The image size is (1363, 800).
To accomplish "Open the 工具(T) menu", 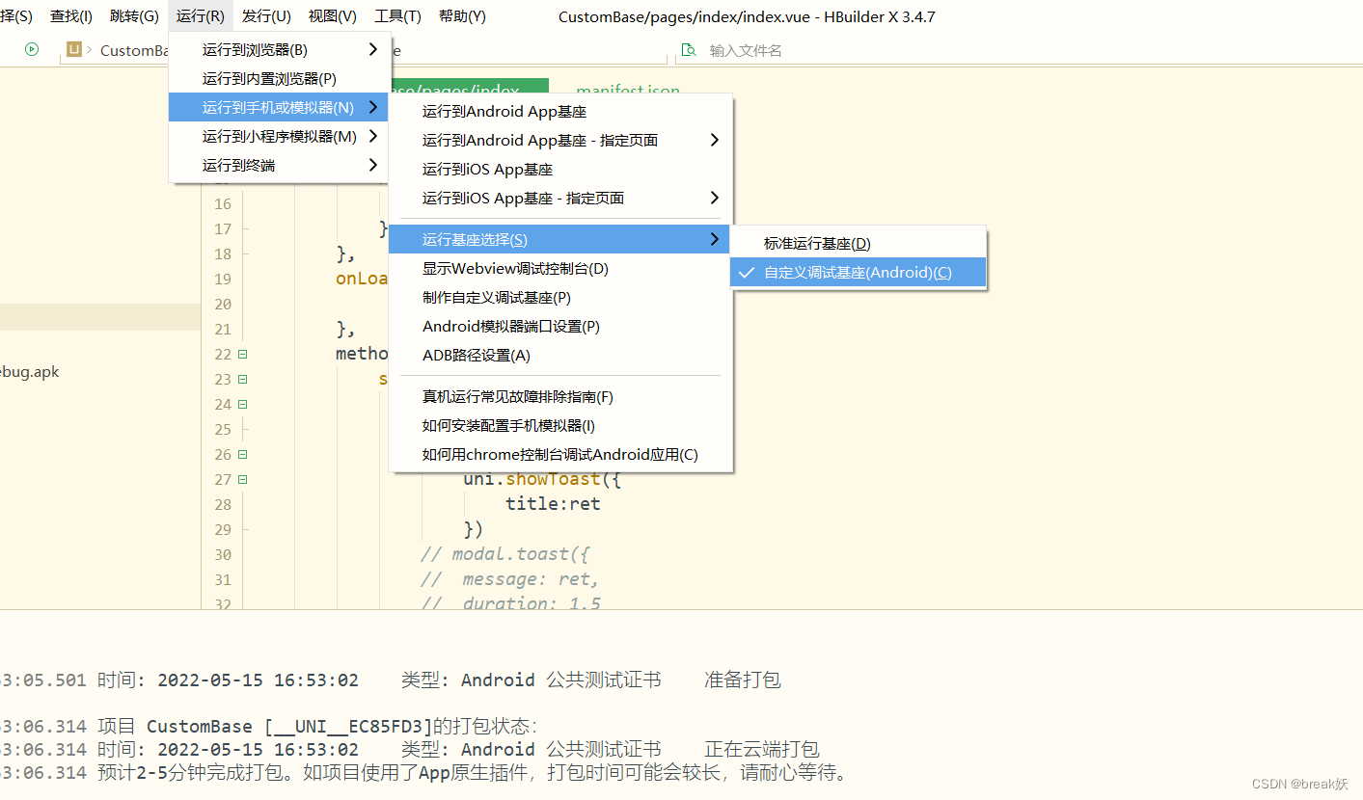I will (396, 15).
